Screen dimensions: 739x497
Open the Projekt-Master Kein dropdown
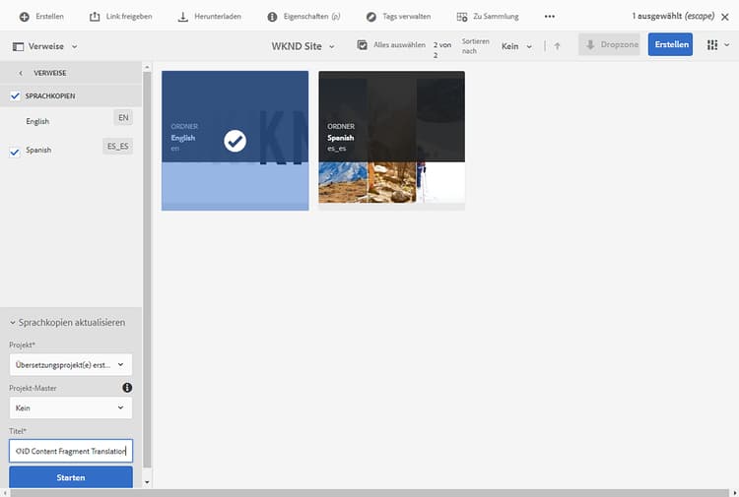tap(71, 406)
